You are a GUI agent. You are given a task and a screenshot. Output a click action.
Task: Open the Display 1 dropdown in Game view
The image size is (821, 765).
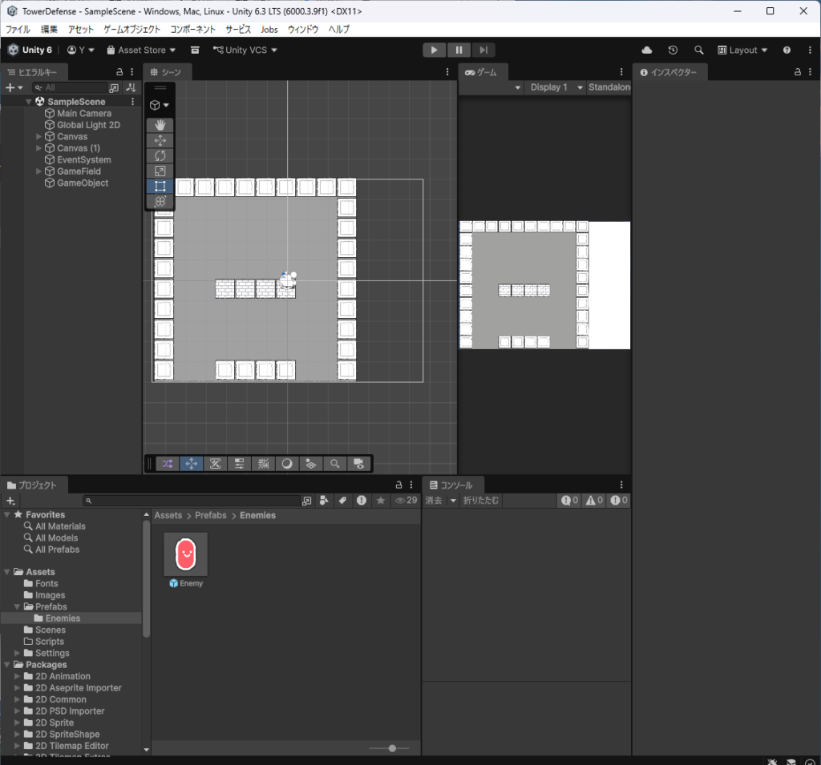click(x=555, y=87)
